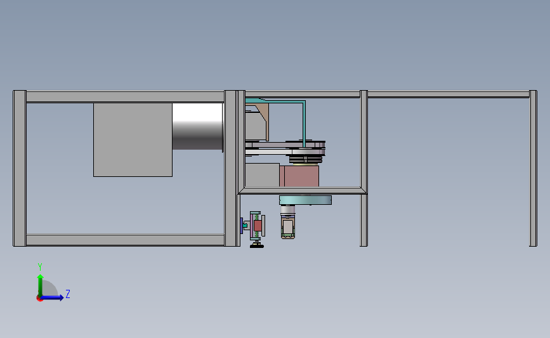Select the bottom horizontal beam of left frame
The height and width of the screenshot is (338, 550).
coord(125,240)
